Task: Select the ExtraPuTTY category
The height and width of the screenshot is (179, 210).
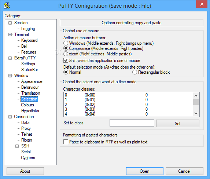Action: pos(25,58)
